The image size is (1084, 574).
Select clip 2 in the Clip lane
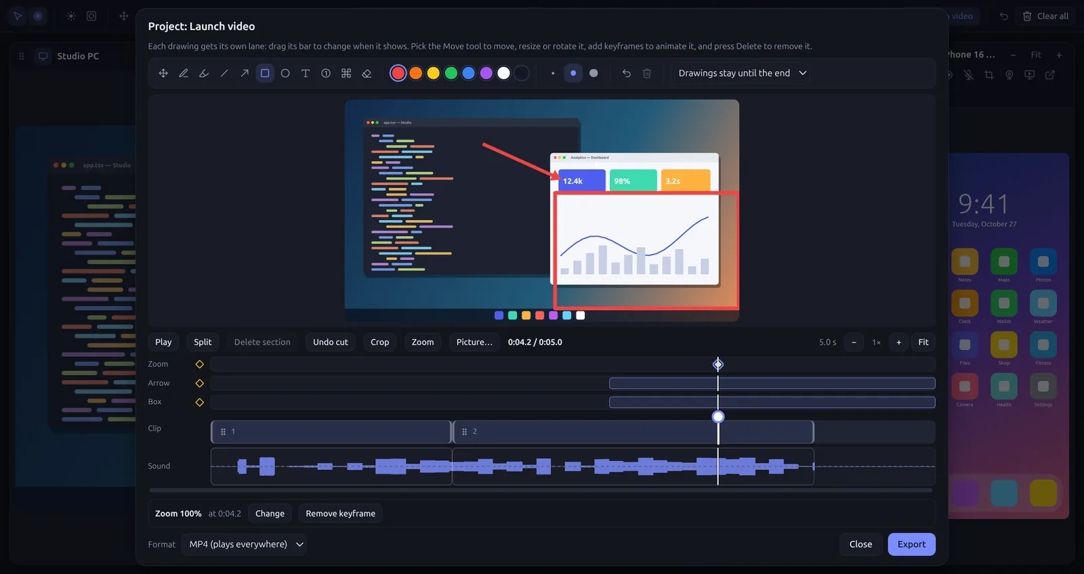pyautogui.click(x=633, y=432)
